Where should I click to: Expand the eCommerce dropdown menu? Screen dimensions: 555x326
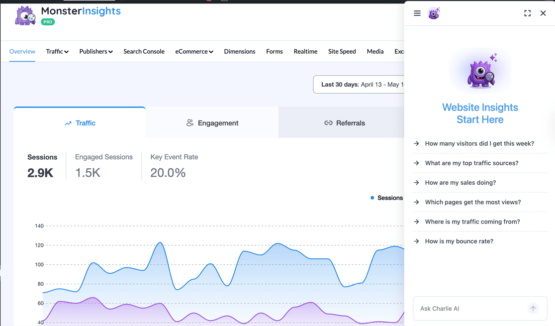[194, 51]
